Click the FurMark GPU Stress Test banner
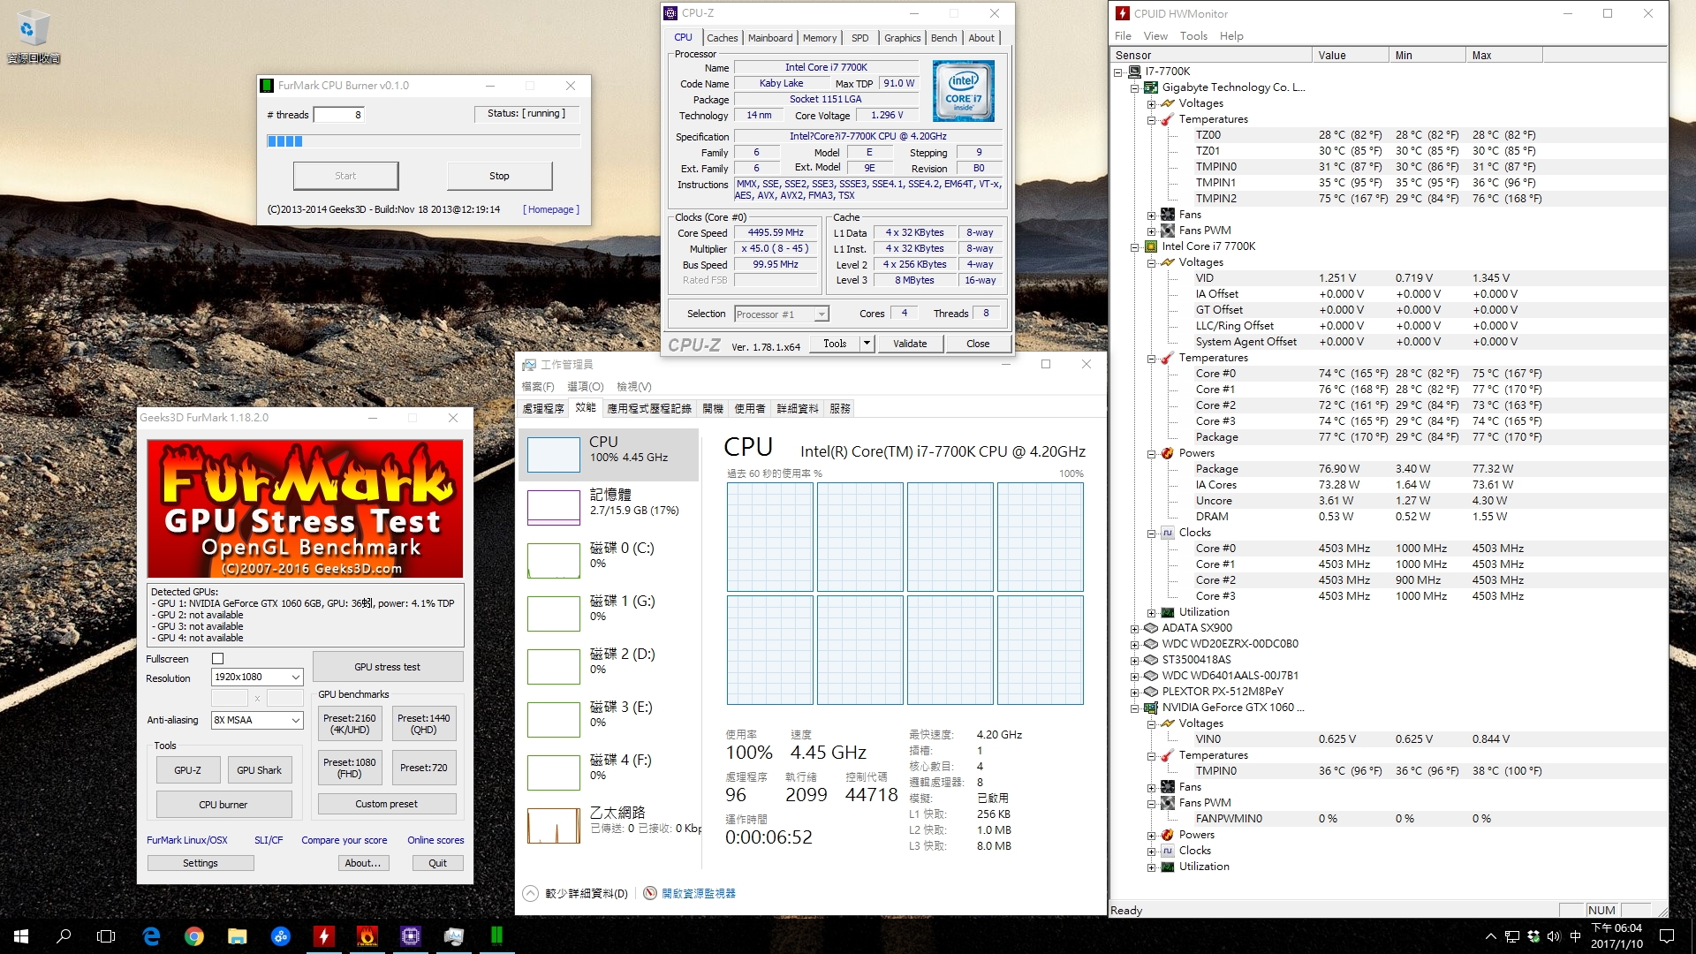Viewport: 1696px width, 954px height. click(305, 508)
